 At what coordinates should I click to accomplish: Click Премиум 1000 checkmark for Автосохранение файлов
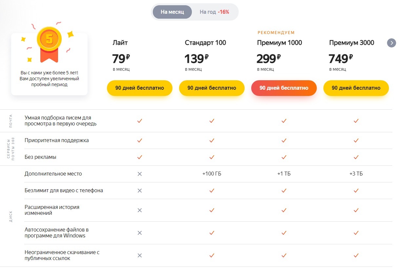click(x=284, y=233)
